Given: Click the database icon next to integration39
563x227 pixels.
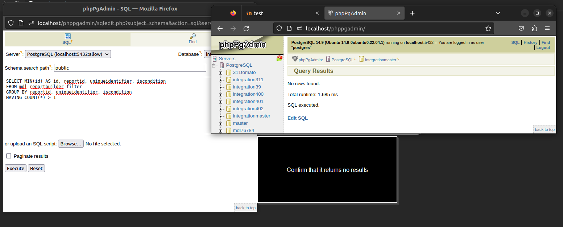Looking at the screenshot, I should click(229, 87).
